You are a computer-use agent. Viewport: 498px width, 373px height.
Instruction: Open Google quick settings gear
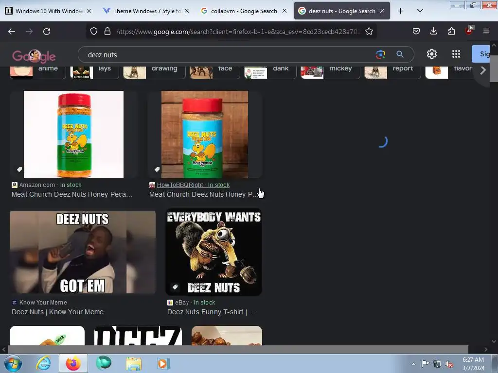coord(432,54)
